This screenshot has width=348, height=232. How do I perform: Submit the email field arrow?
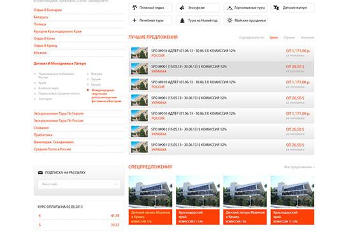coord(115,184)
